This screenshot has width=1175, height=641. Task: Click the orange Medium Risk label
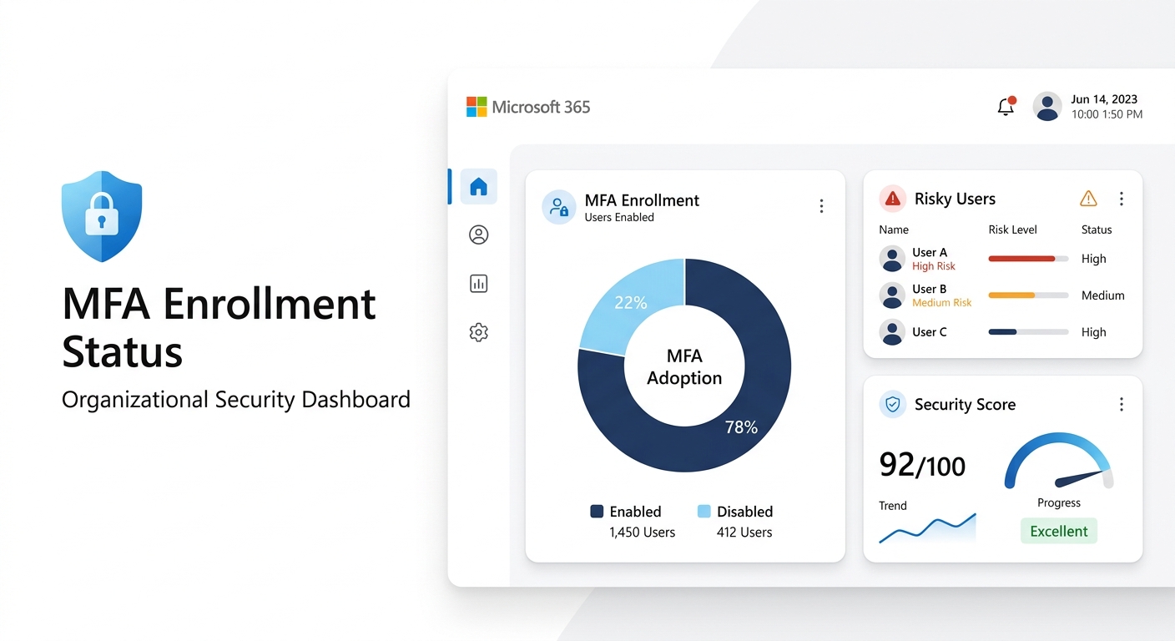[x=942, y=303]
